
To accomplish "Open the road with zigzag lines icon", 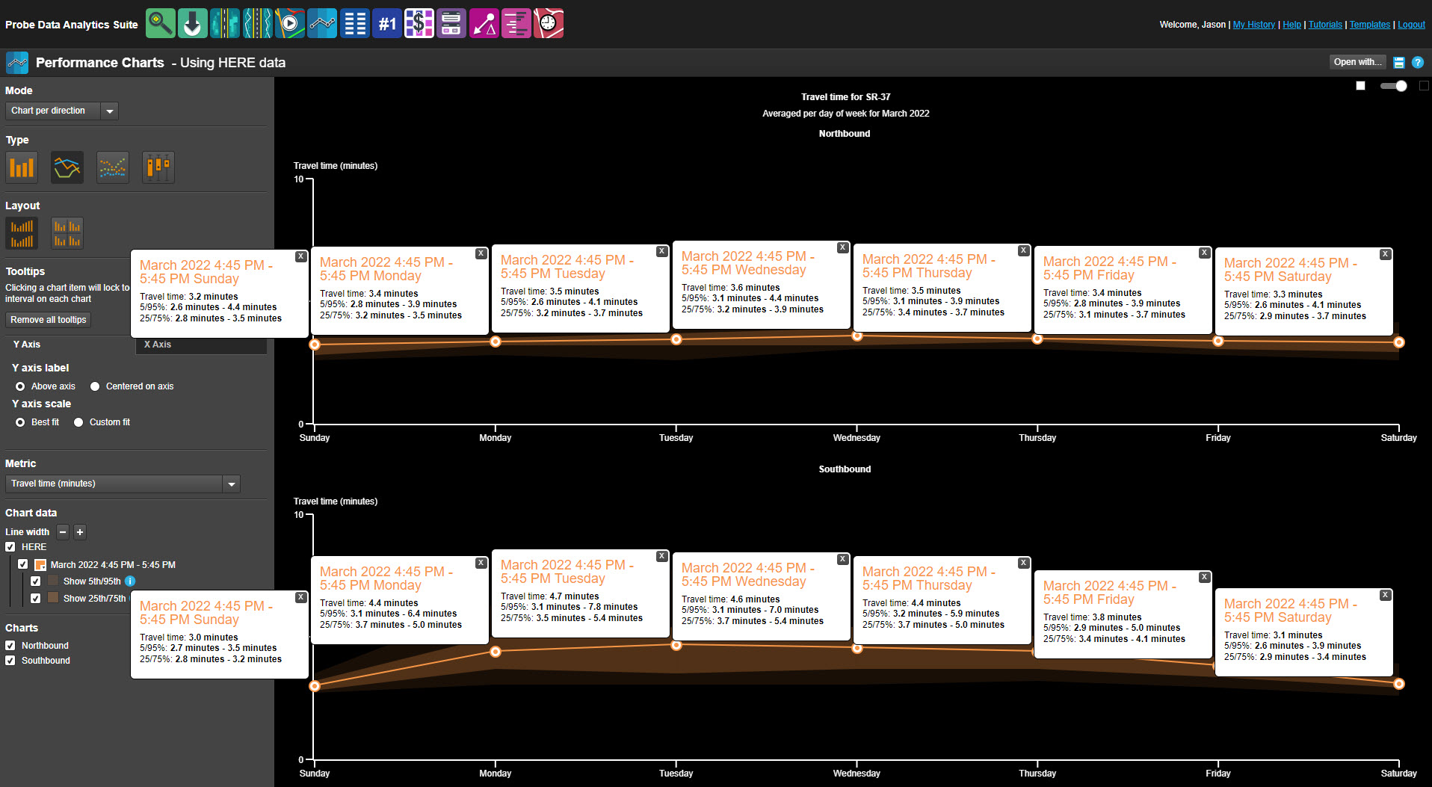I will 258,24.
